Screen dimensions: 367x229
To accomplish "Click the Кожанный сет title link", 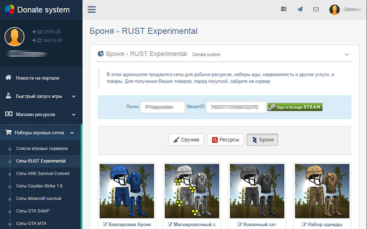I will tap(260, 224).
